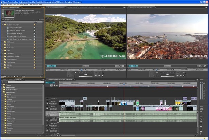Click list view icon at Project panel bottom
The width and height of the screenshot is (209, 140).
click(3, 76)
